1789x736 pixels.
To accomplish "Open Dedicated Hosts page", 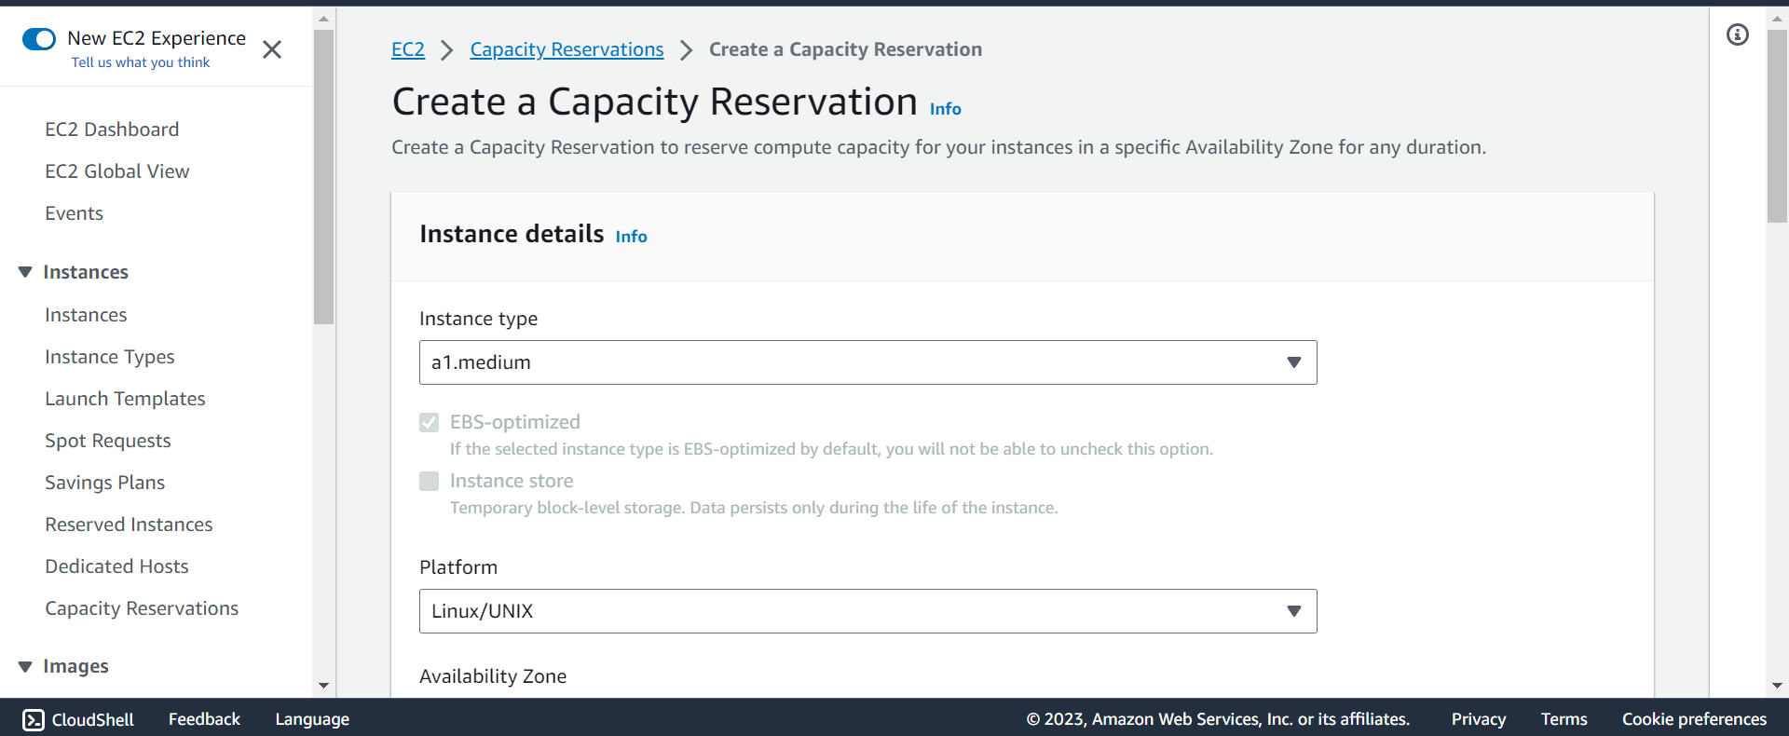I will coord(116,566).
